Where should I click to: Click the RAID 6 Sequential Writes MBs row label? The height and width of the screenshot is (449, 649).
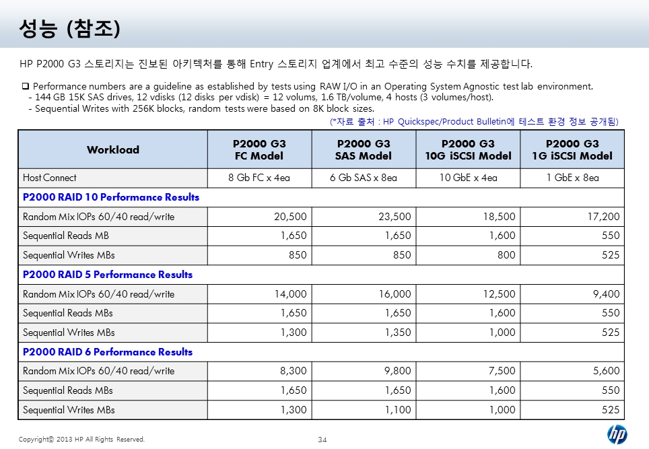coord(69,410)
